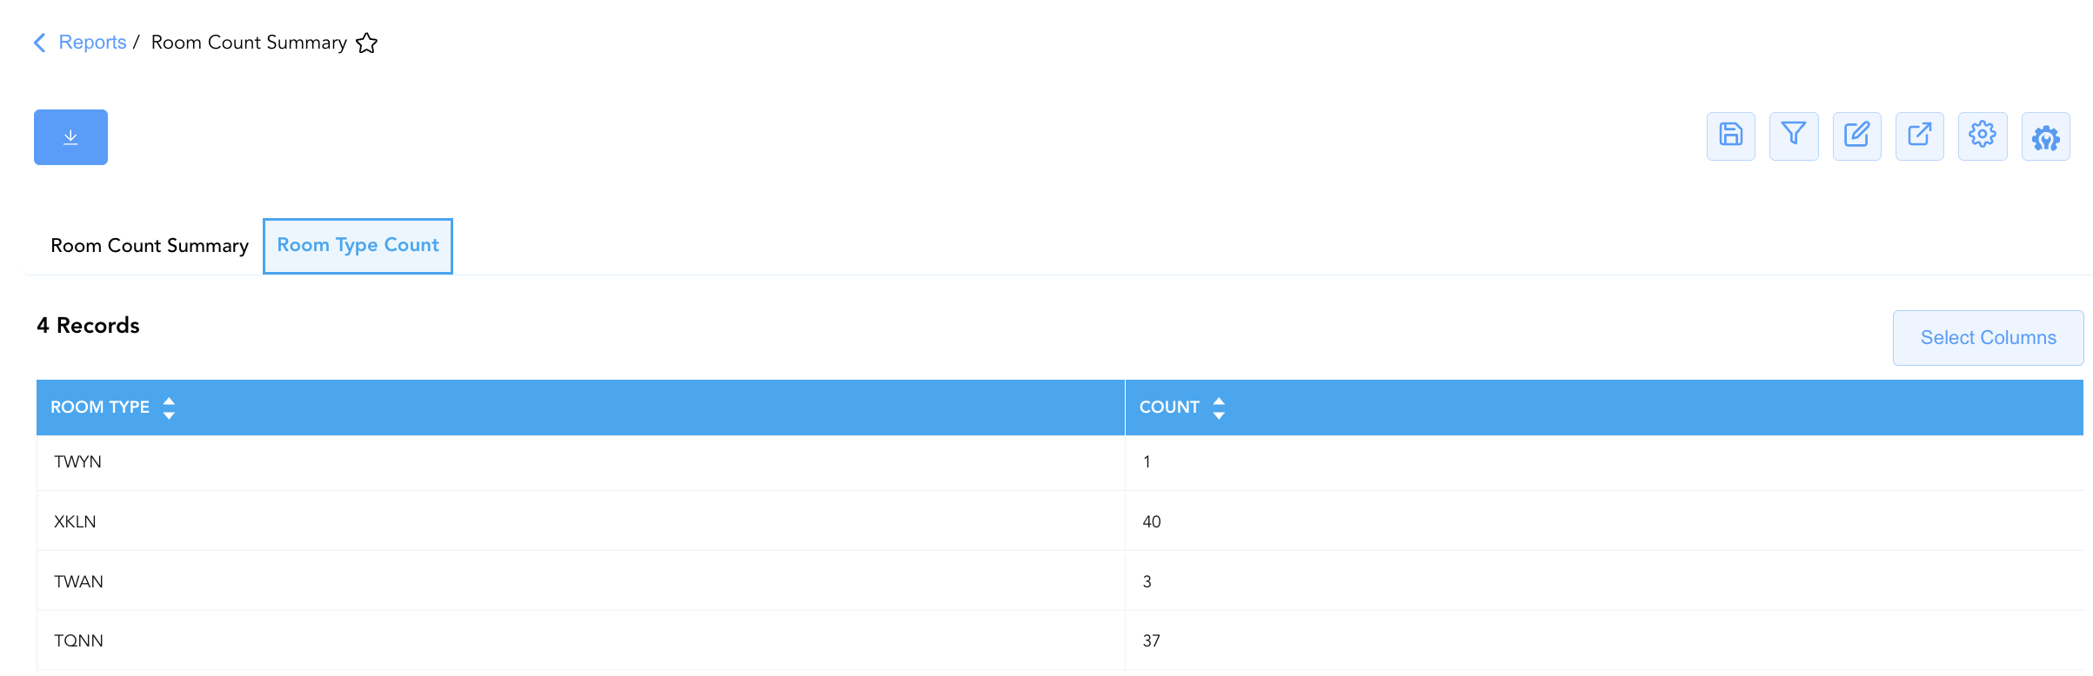This screenshot has width=2093, height=676.
Task: Select the TQNN room type cell
Action: [580, 641]
